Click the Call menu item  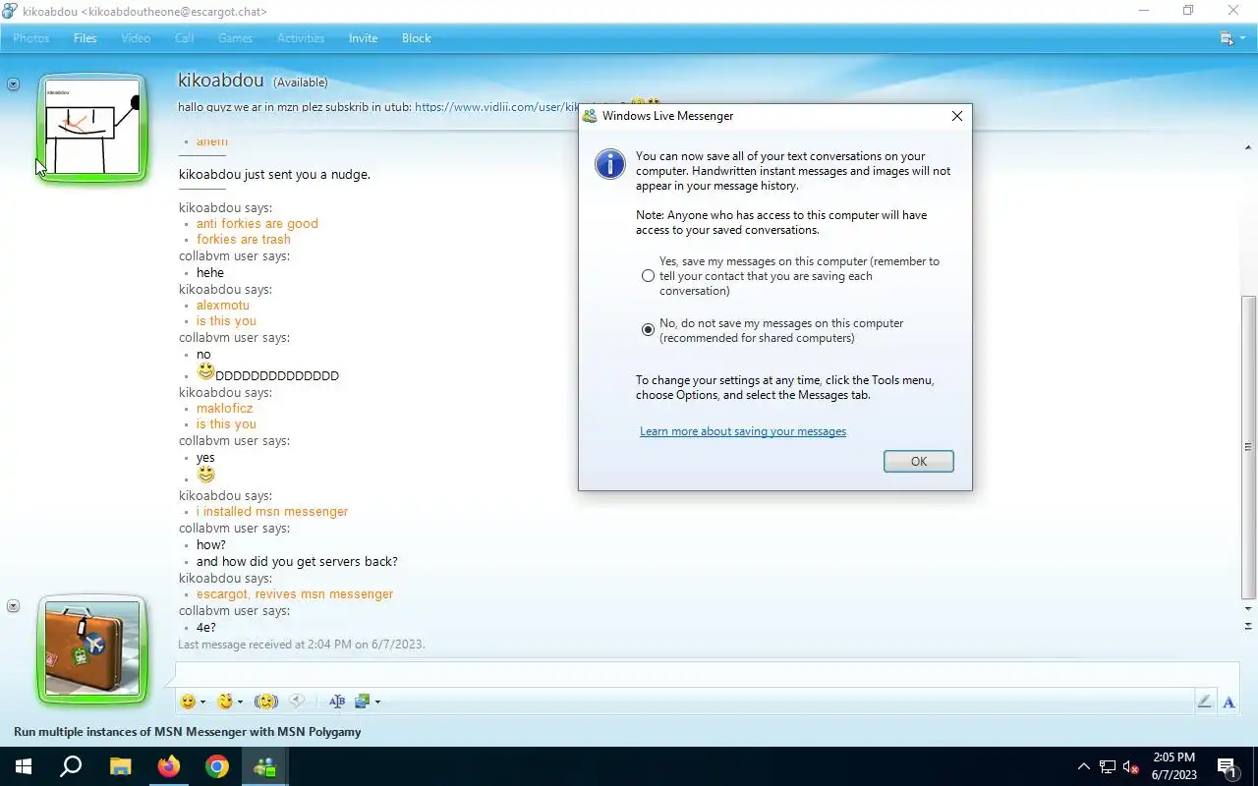(x=184, y=38)
